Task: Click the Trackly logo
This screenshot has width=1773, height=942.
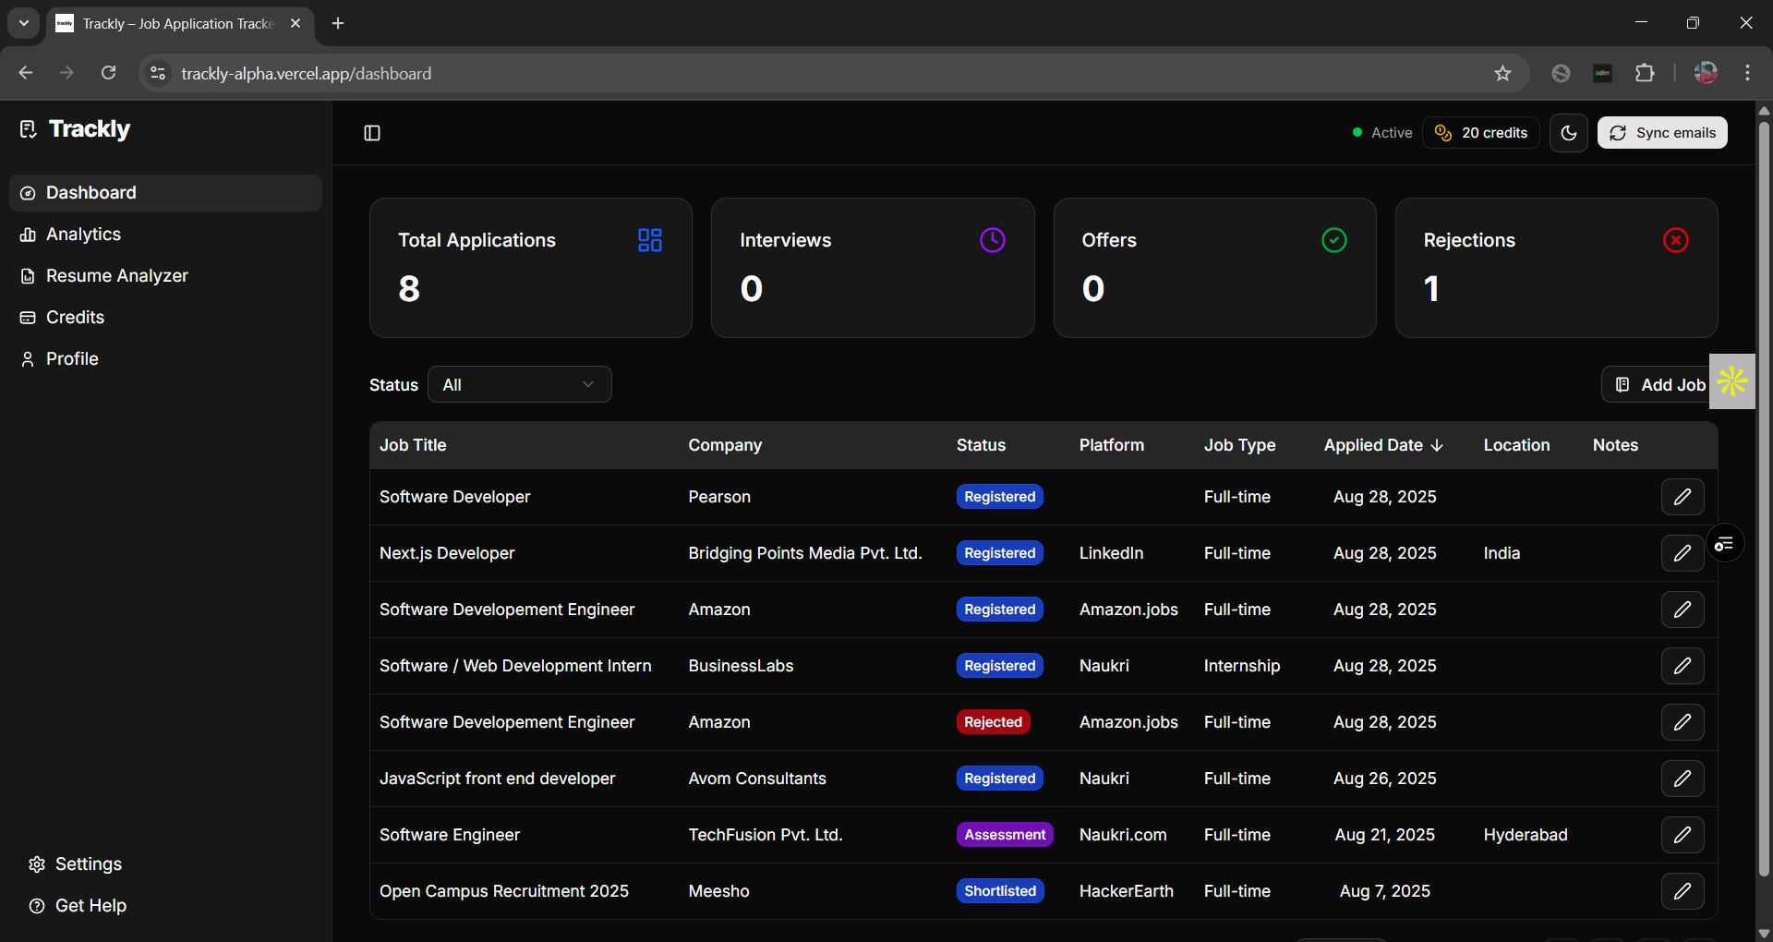Action: tap(75, 129)
